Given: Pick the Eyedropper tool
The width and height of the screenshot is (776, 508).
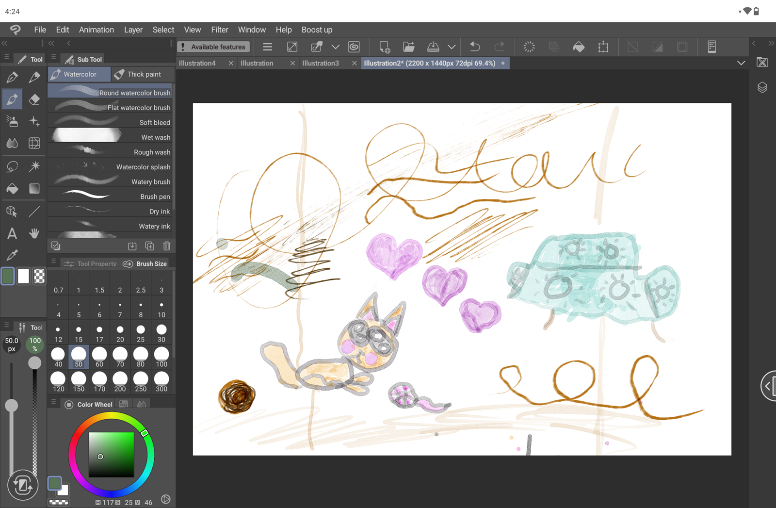Looking at the screenshot, I should coord(12,255).
